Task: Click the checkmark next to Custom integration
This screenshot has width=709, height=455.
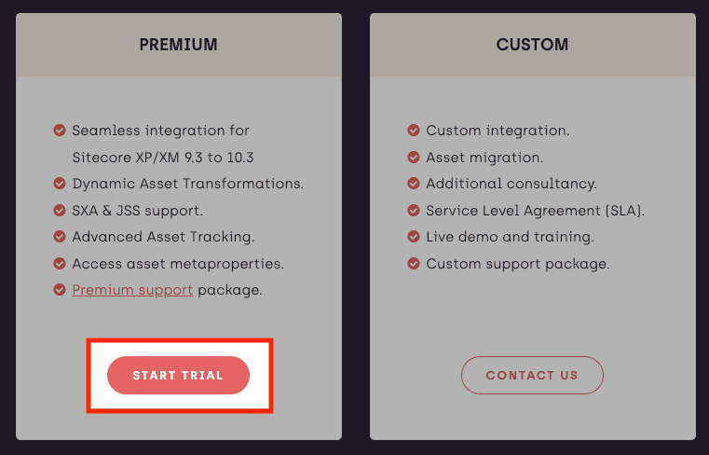Action: [x=414, y=131]
